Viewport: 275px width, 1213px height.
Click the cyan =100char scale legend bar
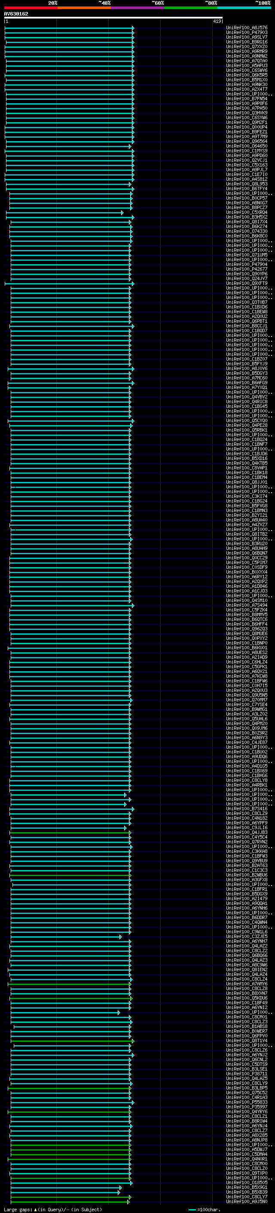coord(191,1209)
